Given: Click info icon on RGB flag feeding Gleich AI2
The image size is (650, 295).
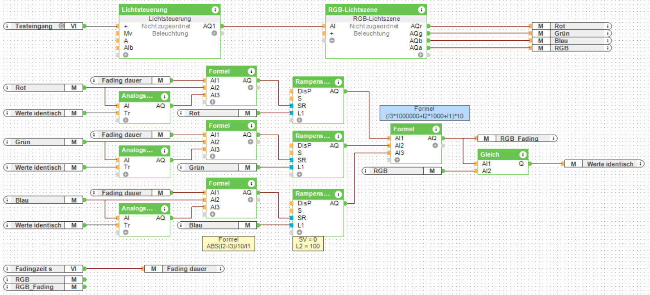Looking at the screenshot, I should point(366,171).
